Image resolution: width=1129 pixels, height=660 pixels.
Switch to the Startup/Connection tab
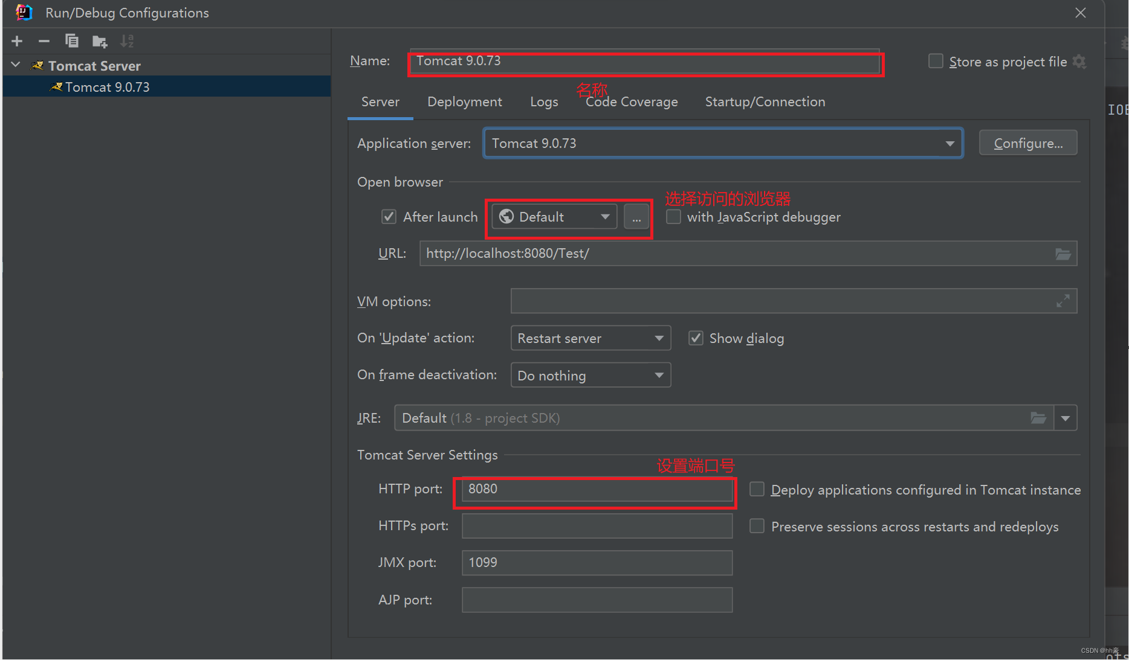click(x=765, y=102)
